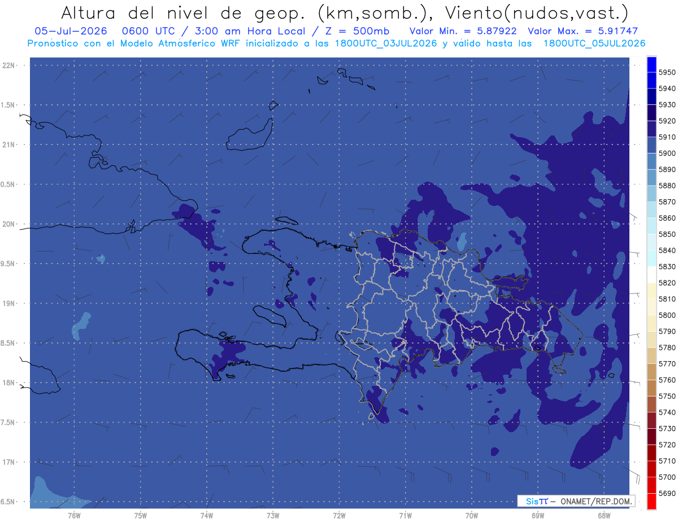Click the '17N' latitude axis label
This screenshot has width=678, height=523.
pyautogui.click(x=8, y=462)
